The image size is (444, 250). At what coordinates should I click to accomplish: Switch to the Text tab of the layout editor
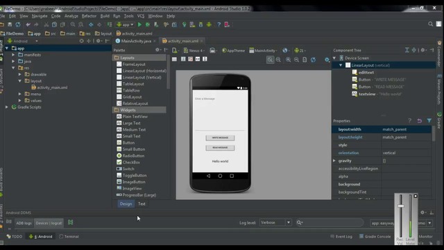pos(142,203)
